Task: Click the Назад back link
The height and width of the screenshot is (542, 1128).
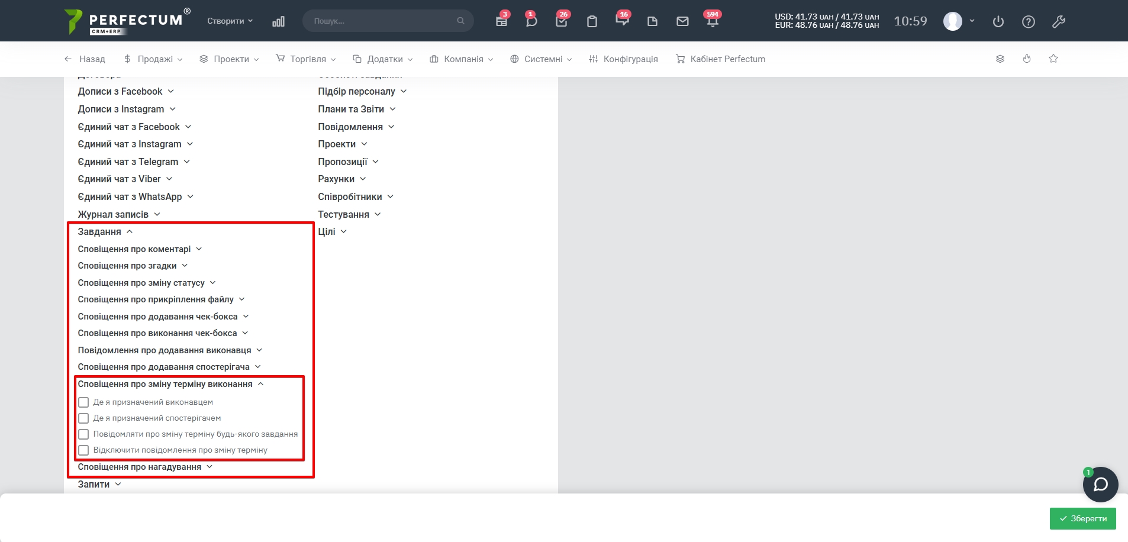Action: tap(85, 59)
